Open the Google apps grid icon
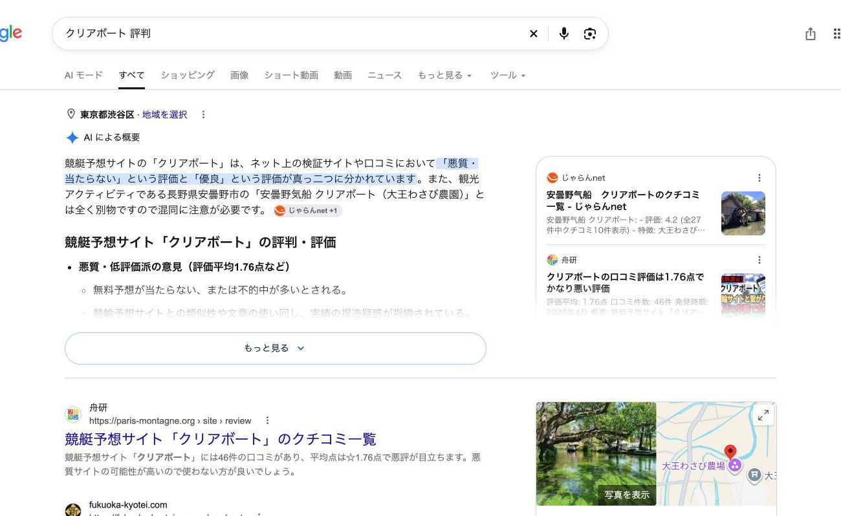The image size is (841, 516). [x=836, y=34]
